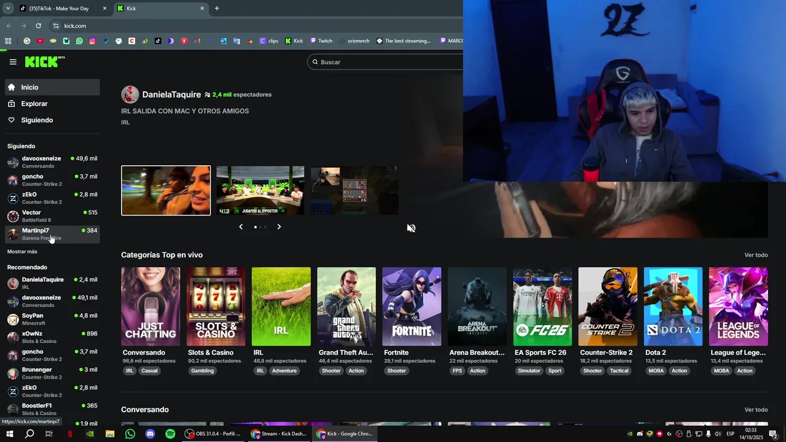Open the Fortnite category card

click(411, 306)
